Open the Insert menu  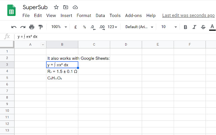coord(66,16)
